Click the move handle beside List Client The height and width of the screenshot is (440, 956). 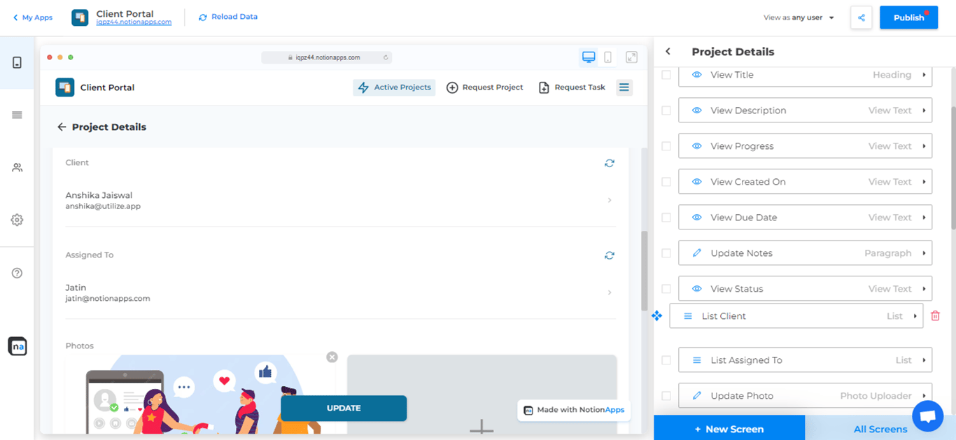point(656,316)
